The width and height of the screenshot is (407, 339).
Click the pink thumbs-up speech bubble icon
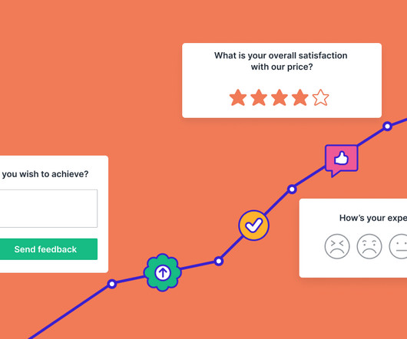[341, 160]
